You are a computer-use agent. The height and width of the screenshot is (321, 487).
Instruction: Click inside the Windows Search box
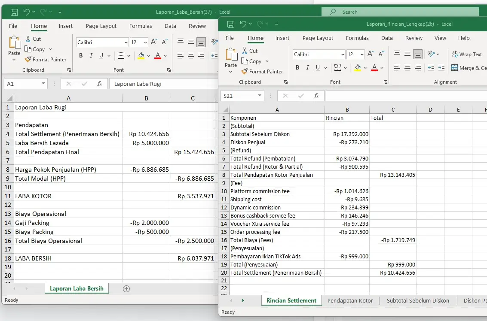(x=400, y=12)
